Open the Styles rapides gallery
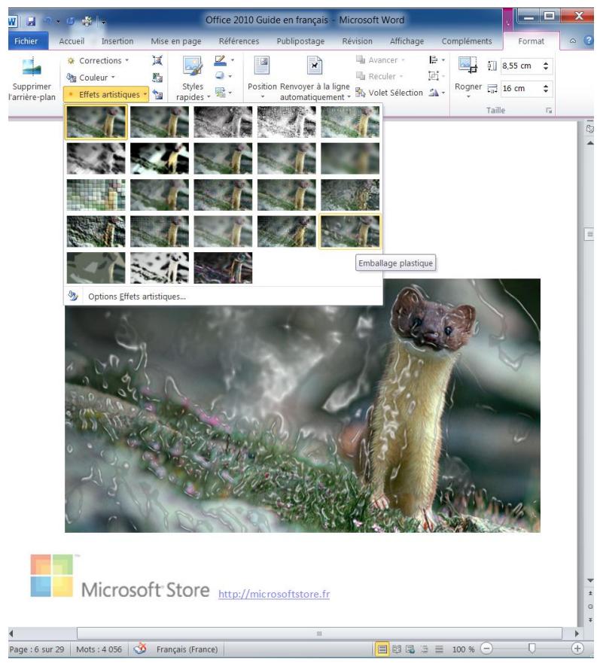Viewport: 597px width, 663px height. coord(193,79)
